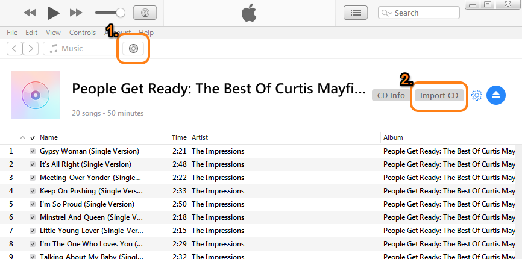This screenshot has height=259, width=522.
Task: Minimize the iTunes window
Action: pos(474,5)
